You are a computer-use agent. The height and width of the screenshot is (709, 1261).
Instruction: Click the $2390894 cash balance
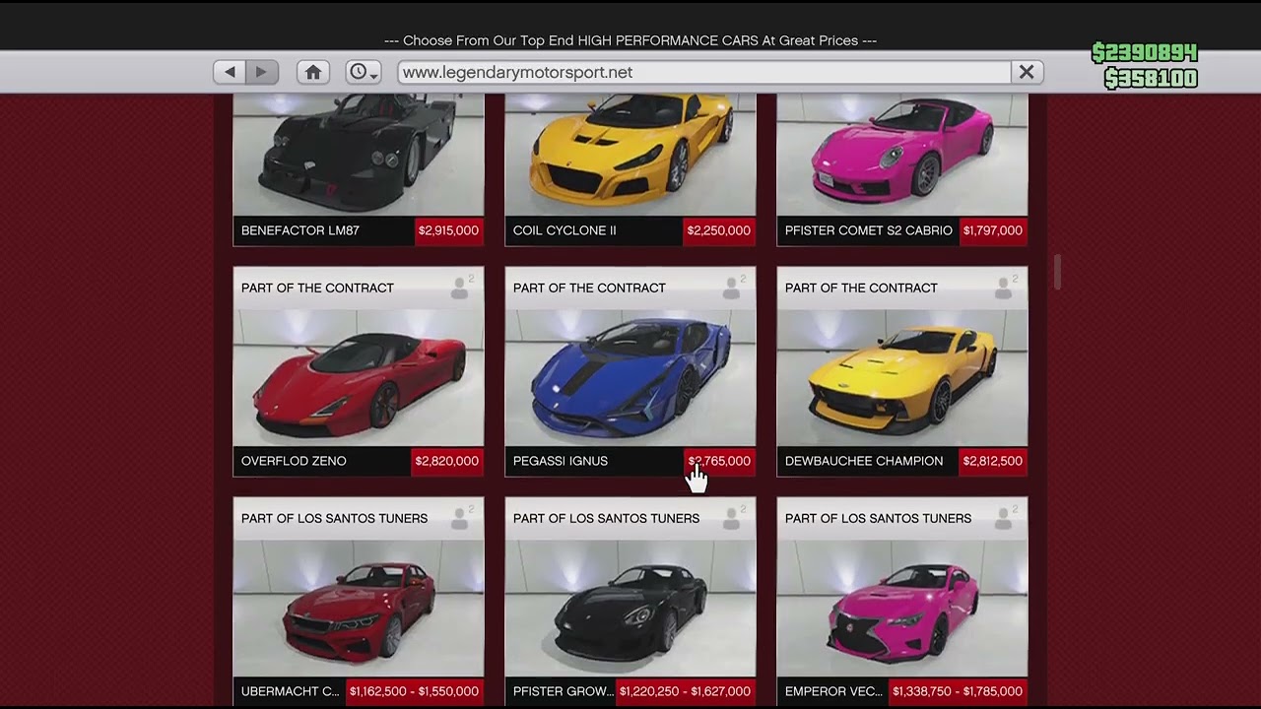click(x=1145, y=52)
